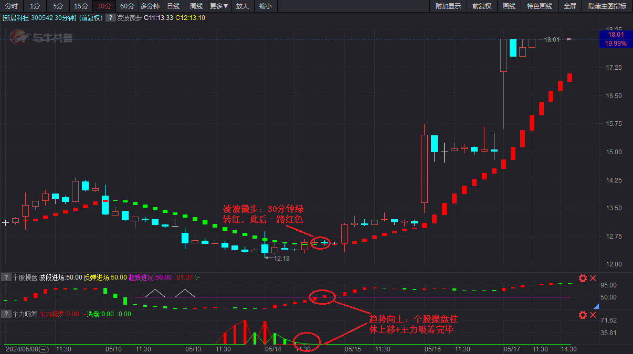Click the 16.50 price axis label
Viewport: 633px width, 354px height.
(x=615, y=96)
